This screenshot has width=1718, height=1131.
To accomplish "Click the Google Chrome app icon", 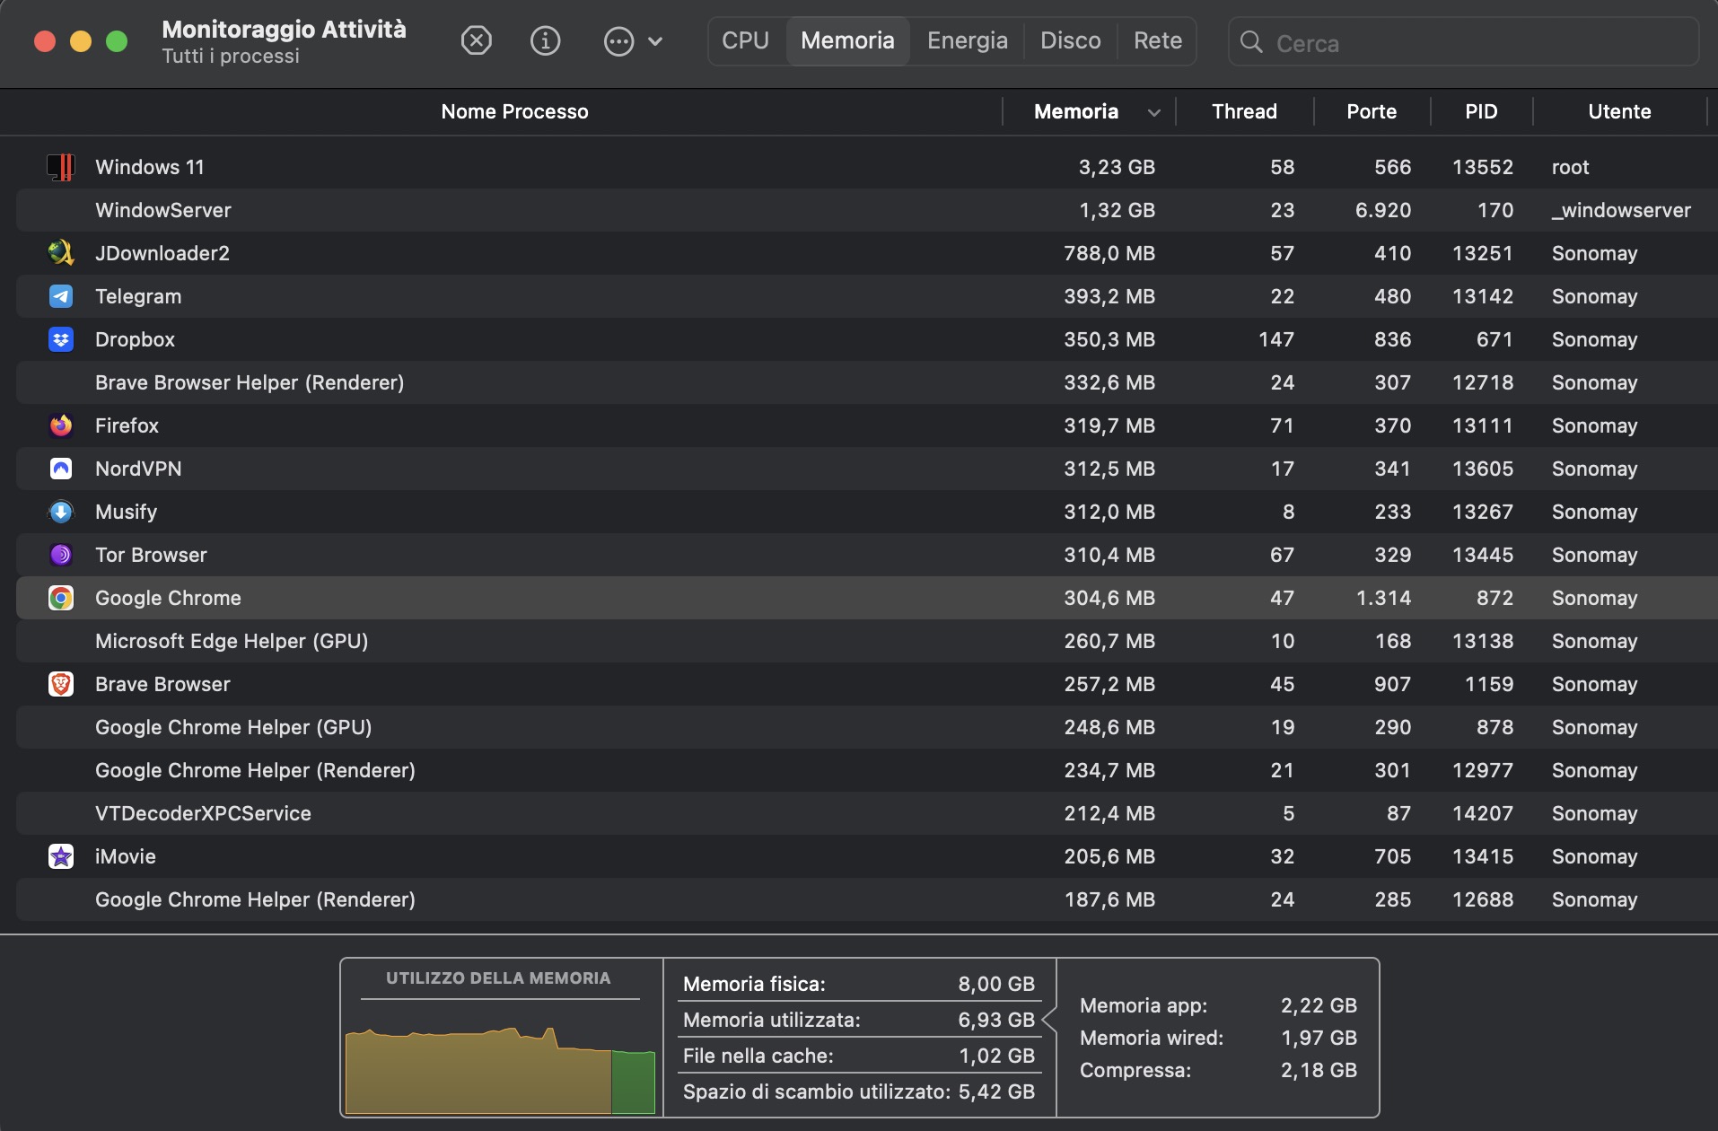I will click(x=60, y=598).
